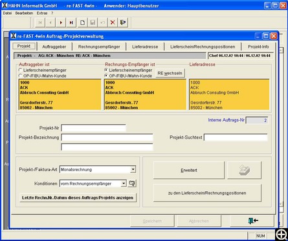Open conditions lookup icon beside Konditionen
The image size is (288, 241).
click(131, 183)
